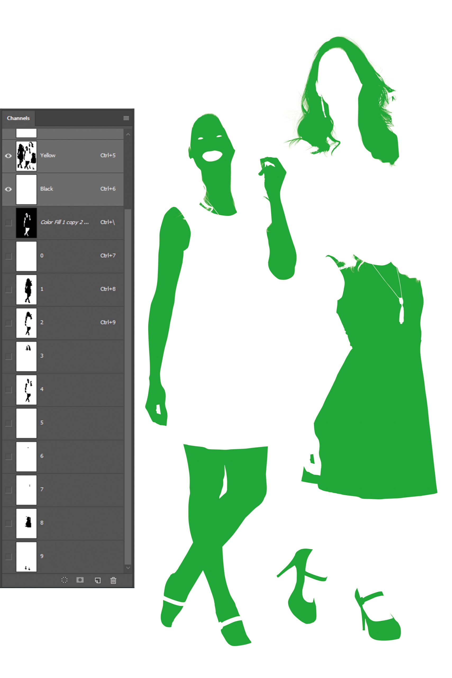Click the Yellow channel name
Screen dimensions: 452x678
(48, 155)
